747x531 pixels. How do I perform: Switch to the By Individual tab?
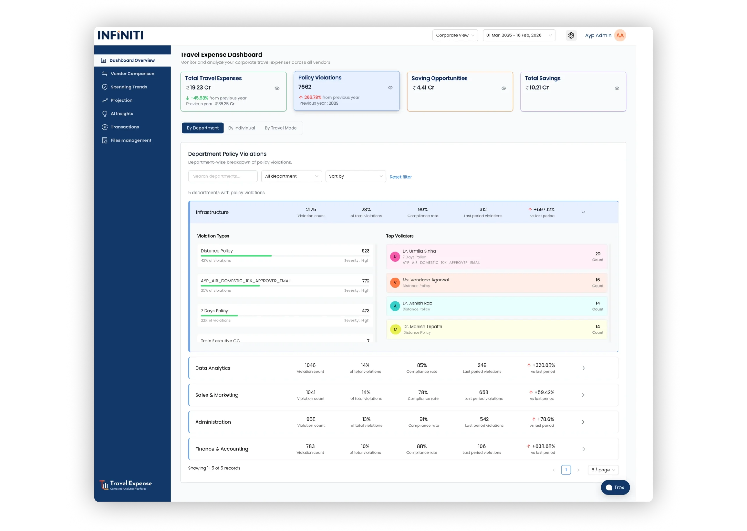[x=242, y=128]
